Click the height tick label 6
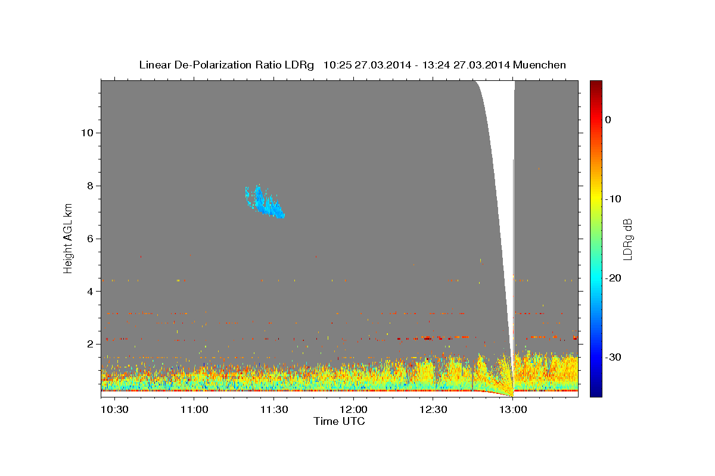 coord(90,239)
